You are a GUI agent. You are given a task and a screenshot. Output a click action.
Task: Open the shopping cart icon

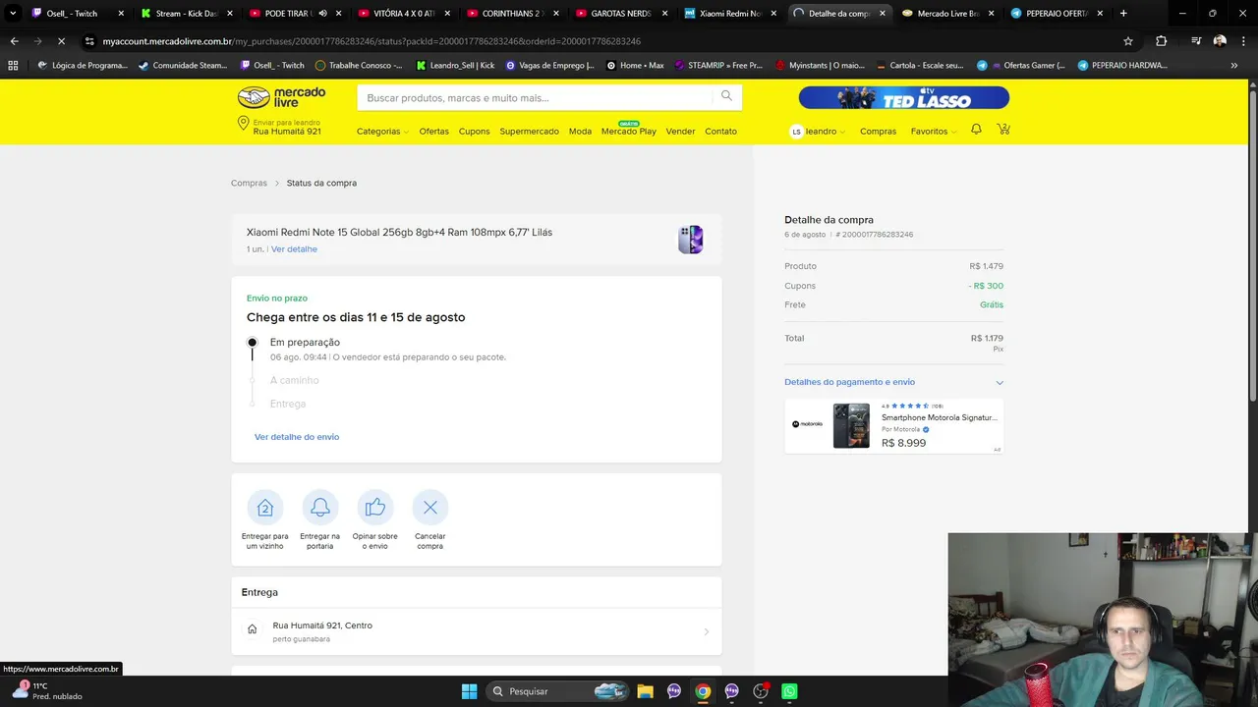[1003, 130]
